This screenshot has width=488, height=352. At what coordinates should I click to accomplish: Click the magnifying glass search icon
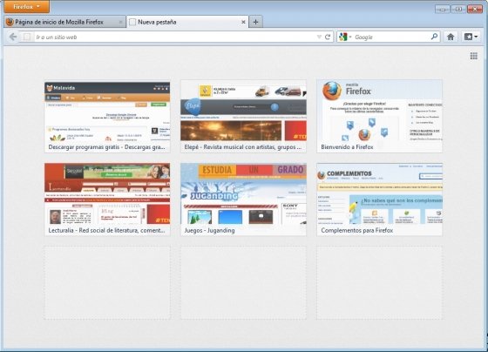click(x=434, y=37)
